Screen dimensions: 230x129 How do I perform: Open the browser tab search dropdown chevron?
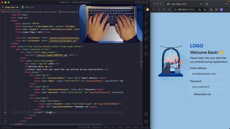tap(226, 4)
